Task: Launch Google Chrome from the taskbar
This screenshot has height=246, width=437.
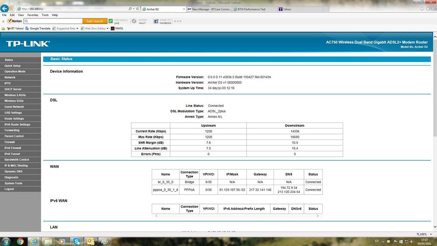Action: click(x=20, y=242)
